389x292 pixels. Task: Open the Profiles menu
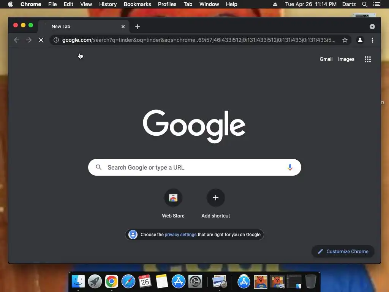pos(167,4)
